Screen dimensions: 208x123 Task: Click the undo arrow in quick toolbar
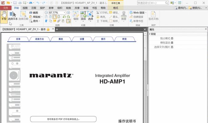38,3
